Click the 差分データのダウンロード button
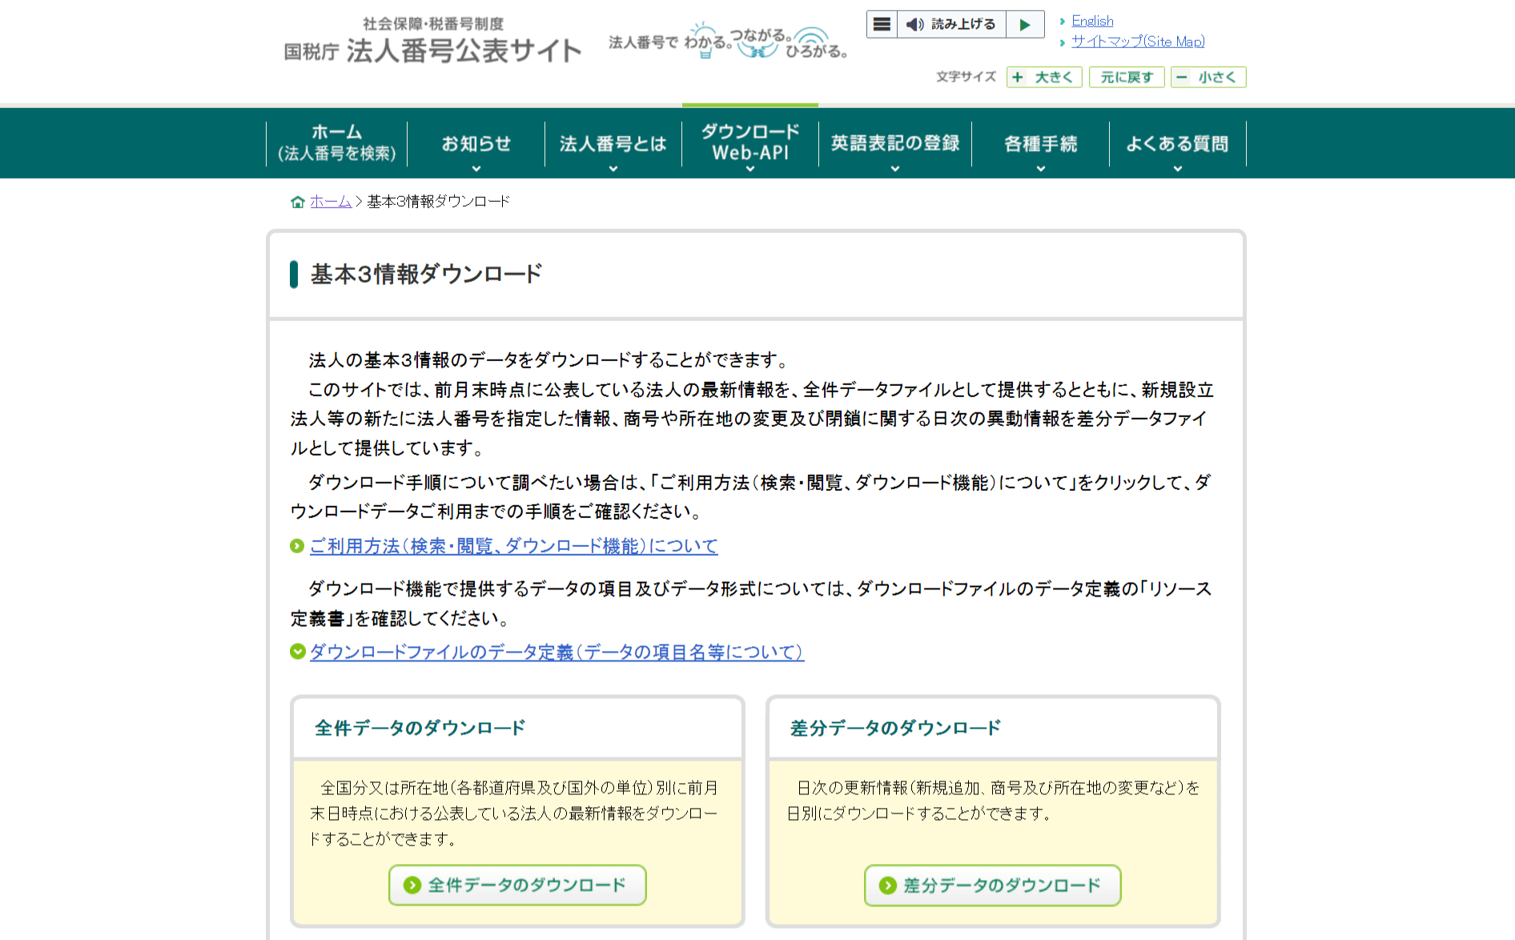Screen dimensions: 1515x940 tap(993, 885)
